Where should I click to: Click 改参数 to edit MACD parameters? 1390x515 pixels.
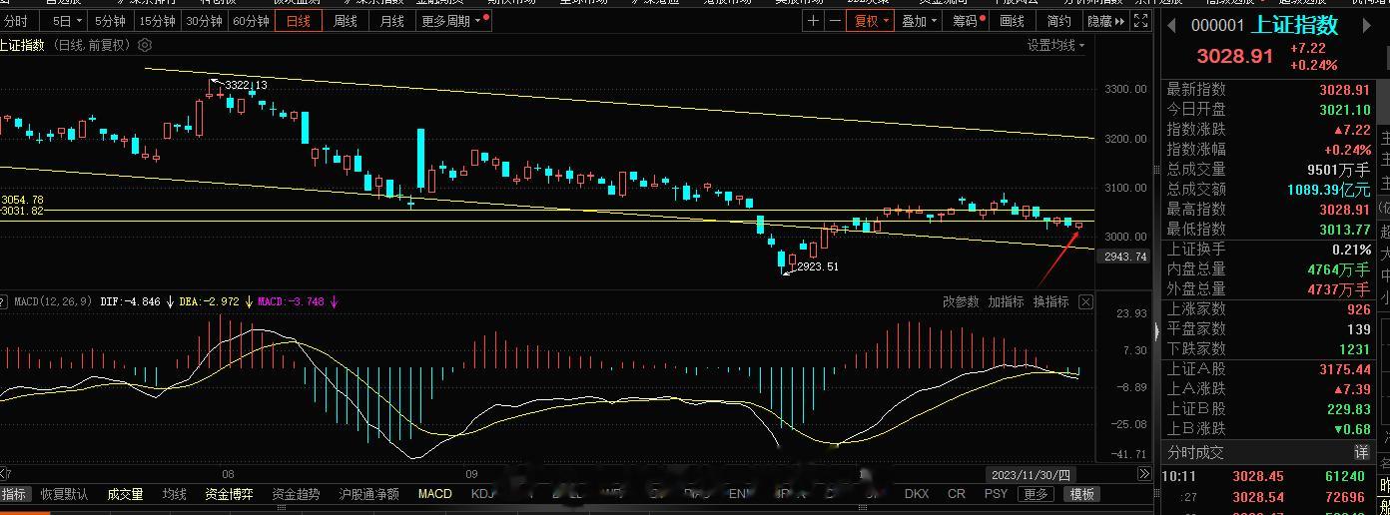(x=961, y=301)
